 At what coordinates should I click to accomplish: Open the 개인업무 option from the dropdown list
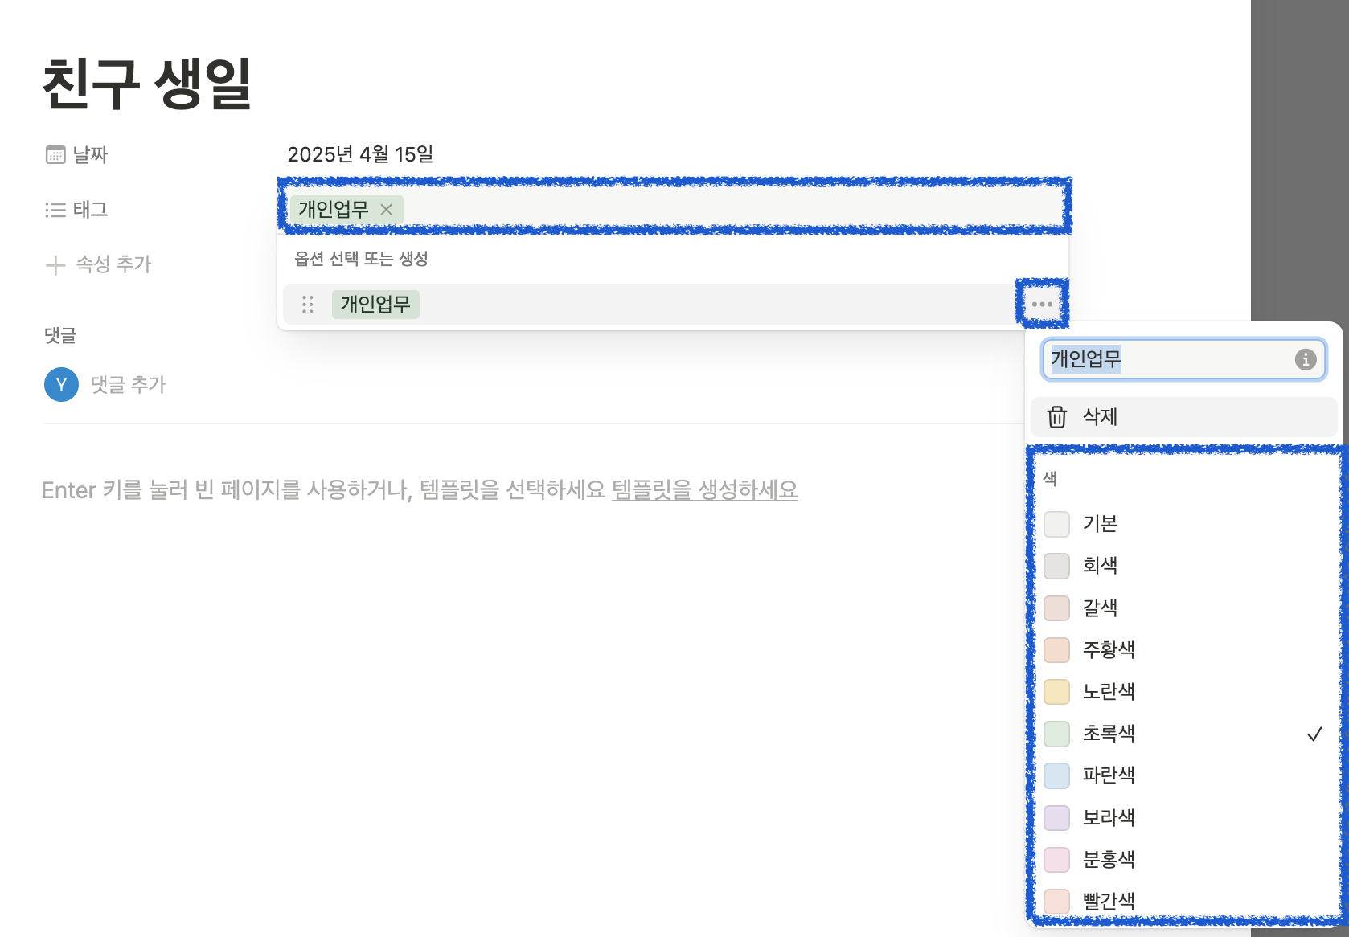(375, 305)
